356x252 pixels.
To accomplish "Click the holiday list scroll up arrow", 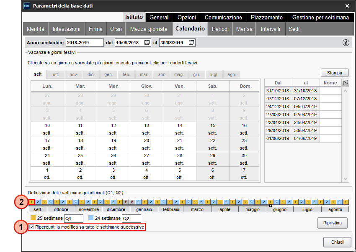I will (x=345, y=91).
